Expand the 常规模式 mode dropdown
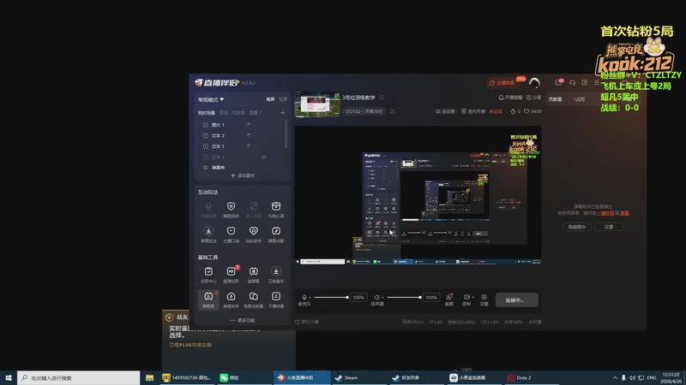The height and width of the screenshot is (385, 686). click(x=211, y=99)
